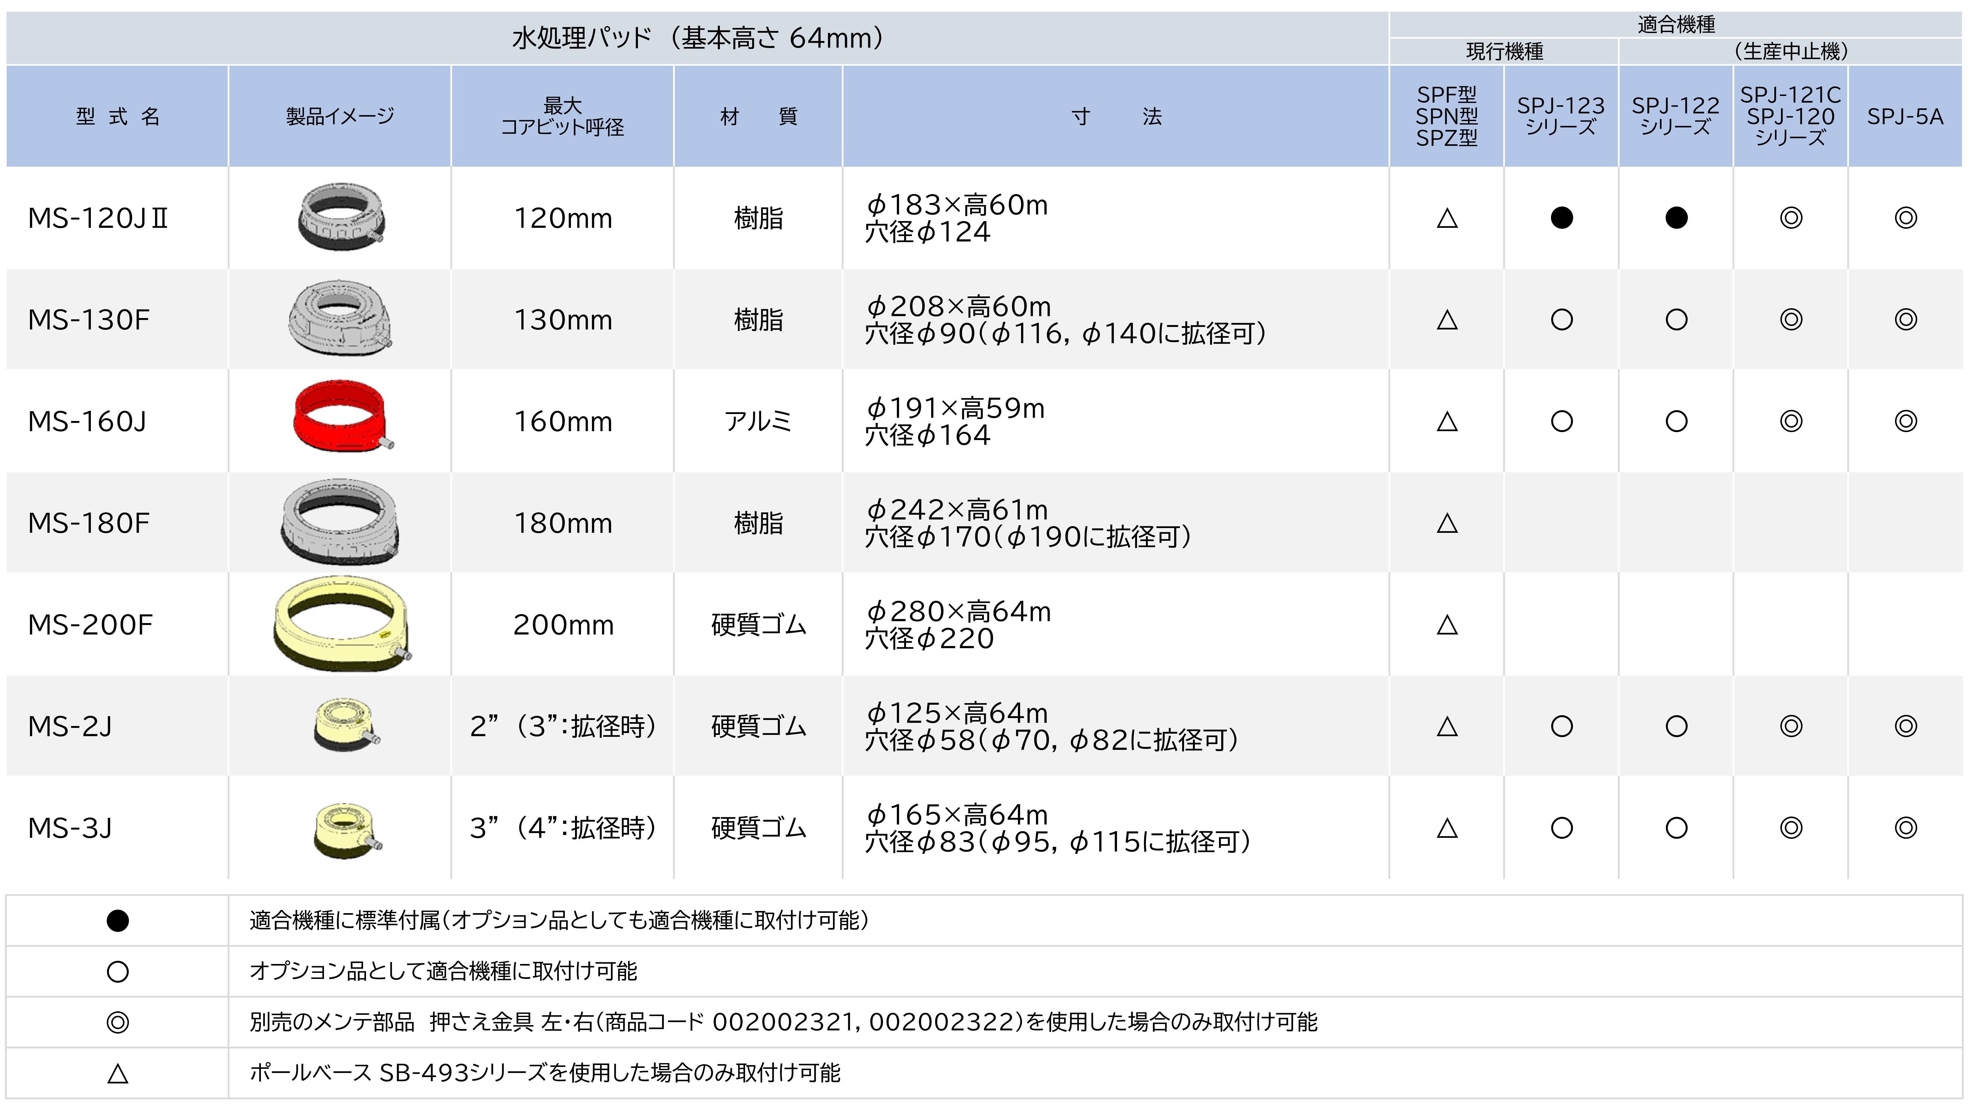Select the MS-120JⅡ model name
Viewport: 1970px width, 1106px height.
(x=98, y=219)
